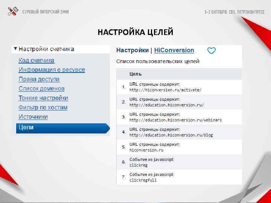Select javascript event goal clickregfull
The image size is (271, 203).
click(x=179, y=177)
